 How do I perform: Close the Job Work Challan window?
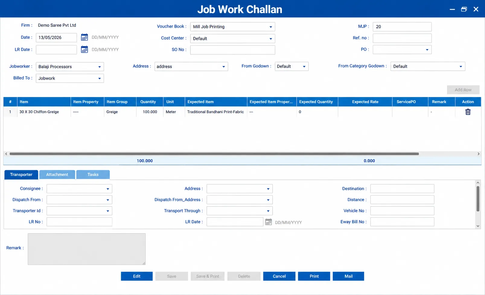pos(476,9)
